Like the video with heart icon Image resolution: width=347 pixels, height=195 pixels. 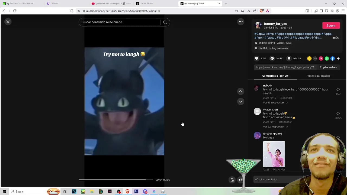pyautogui.click(x=256, y=58)
